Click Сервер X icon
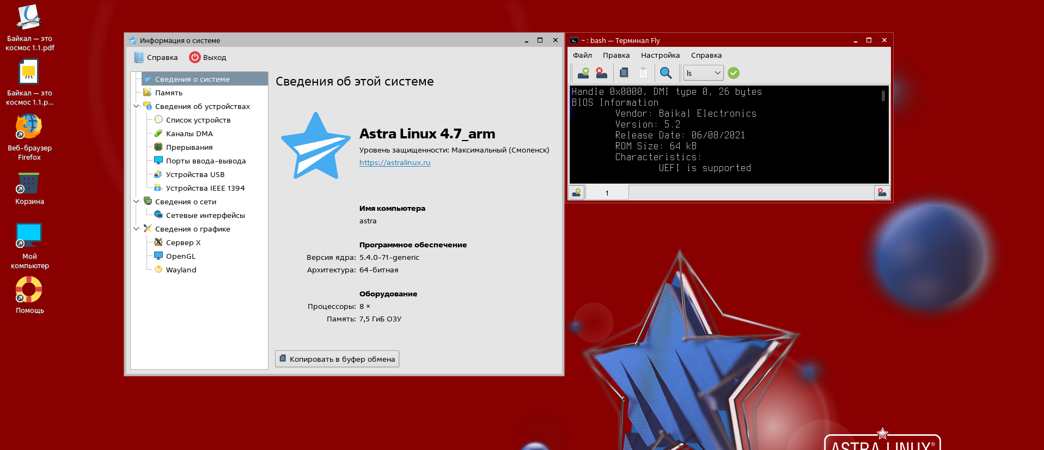This screenshot has width=1044, height=450. pyautogui.click(x=158, y=242)
